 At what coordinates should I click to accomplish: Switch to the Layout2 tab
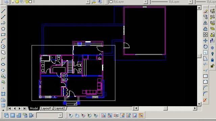tap(59, 108)
